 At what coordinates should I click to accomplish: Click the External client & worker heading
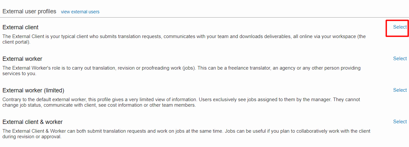click(x=32, y=122)
